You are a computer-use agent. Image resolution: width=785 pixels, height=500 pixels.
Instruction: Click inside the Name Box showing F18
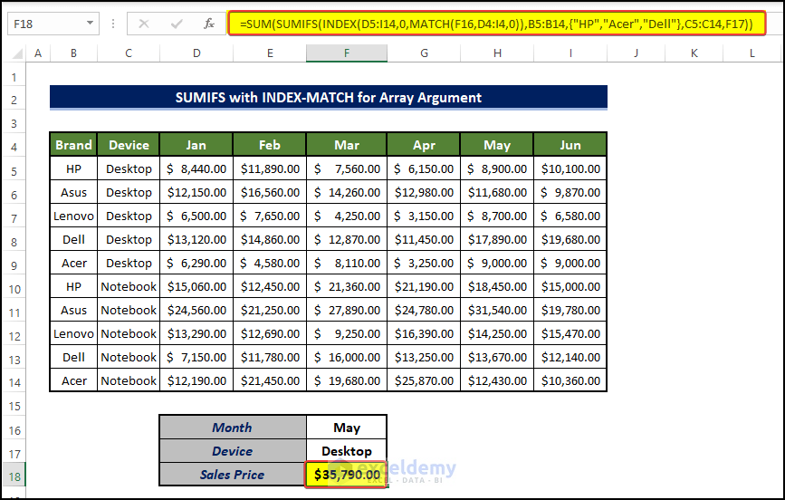45,23
